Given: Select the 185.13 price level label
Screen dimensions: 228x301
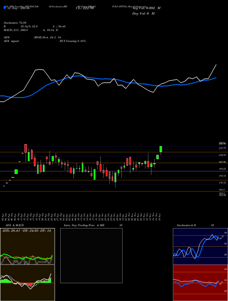Looking at the screenshot, I should tap(222, 176).
